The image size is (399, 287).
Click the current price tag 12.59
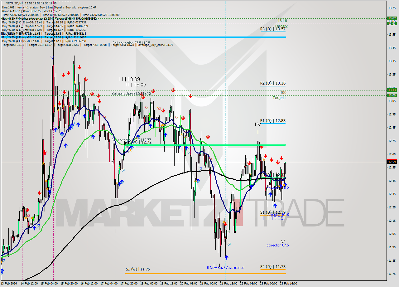click(x=392, y=162)
